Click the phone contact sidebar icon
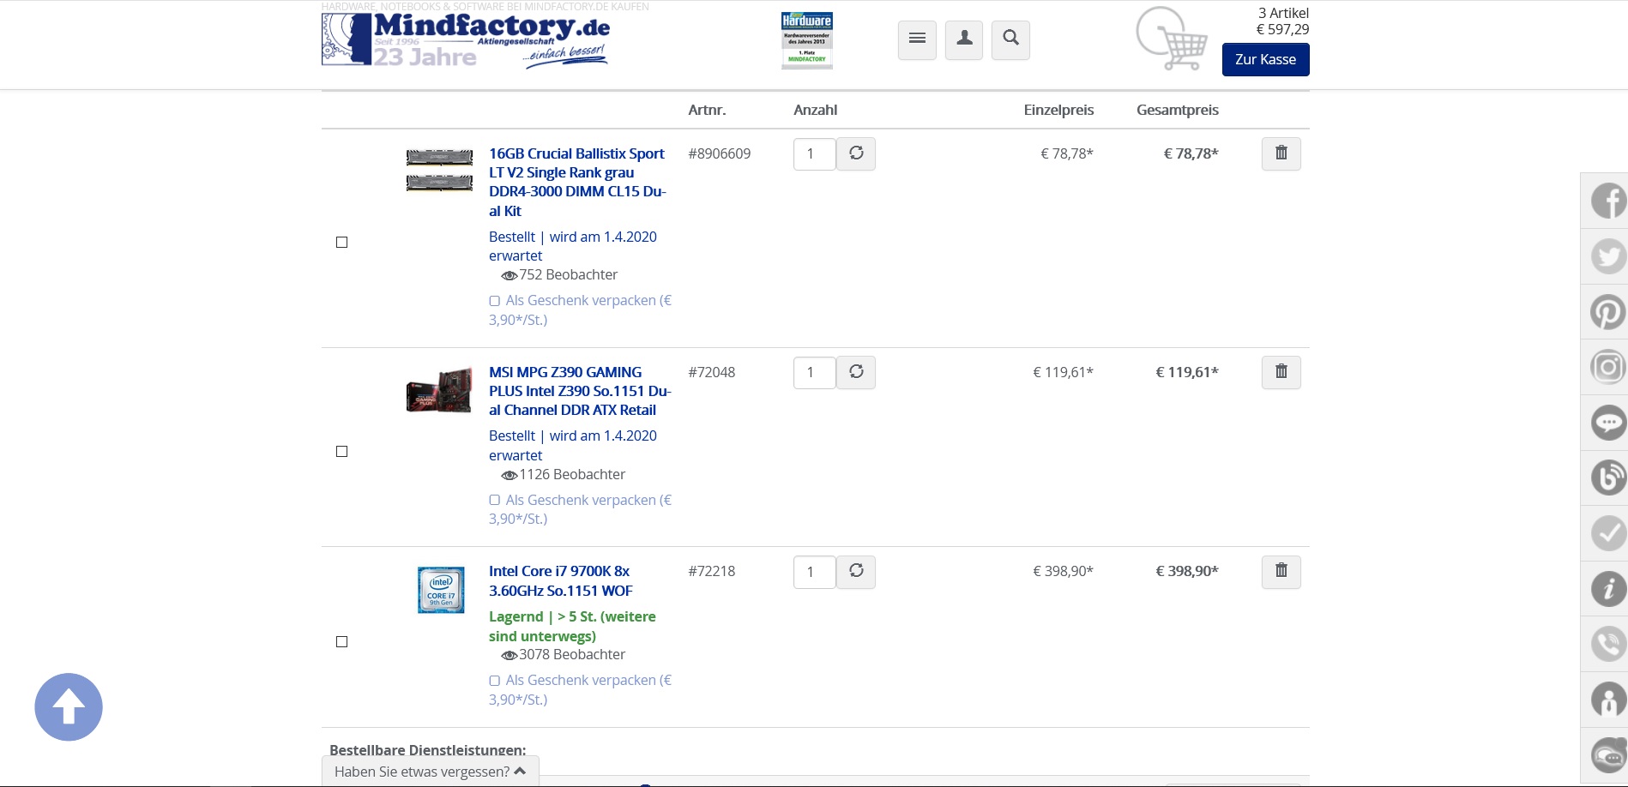1628x787 pixels. [x=1608, y=644]
